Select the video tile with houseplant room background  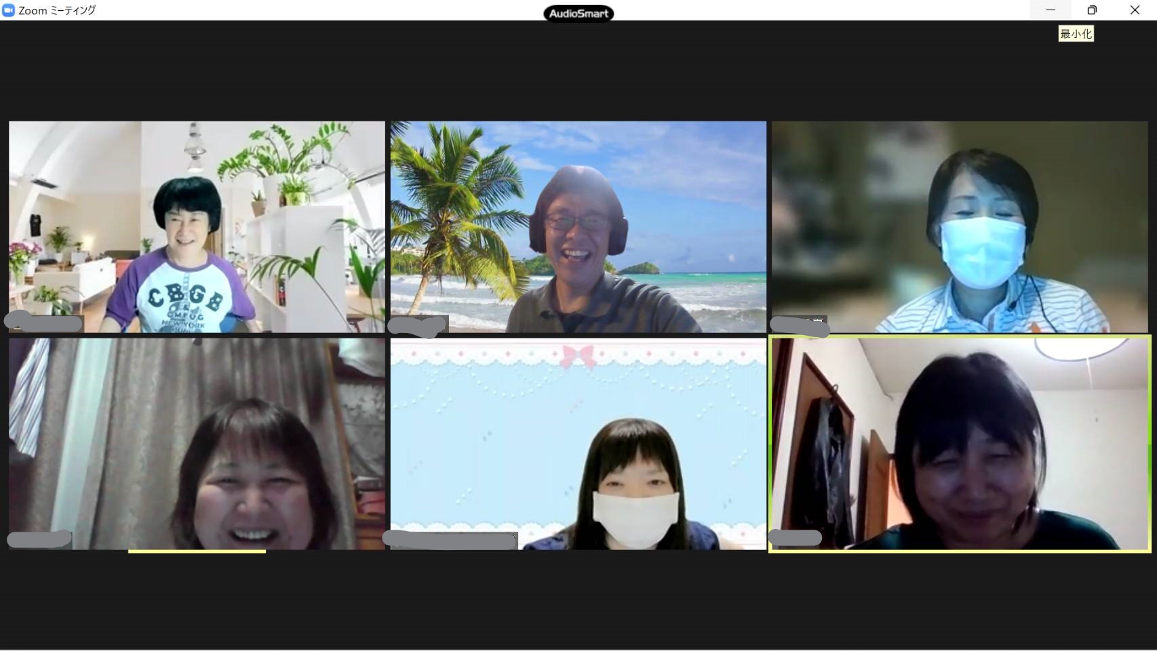(197, 226)
